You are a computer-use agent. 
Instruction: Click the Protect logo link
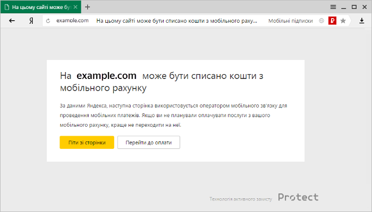pos(298,197)
